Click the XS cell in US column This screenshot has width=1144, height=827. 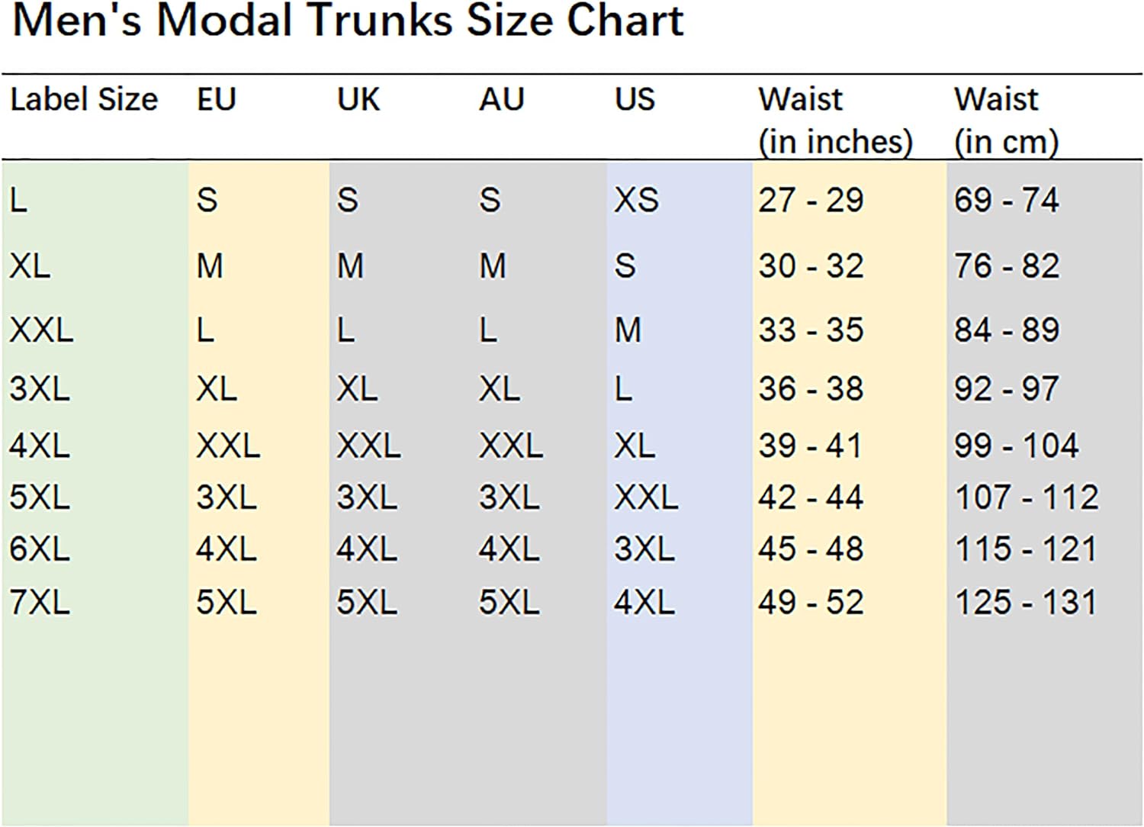pos(637,201)
